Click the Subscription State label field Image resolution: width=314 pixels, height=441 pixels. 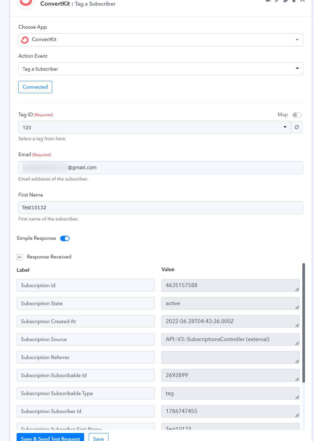click(85, 303)
